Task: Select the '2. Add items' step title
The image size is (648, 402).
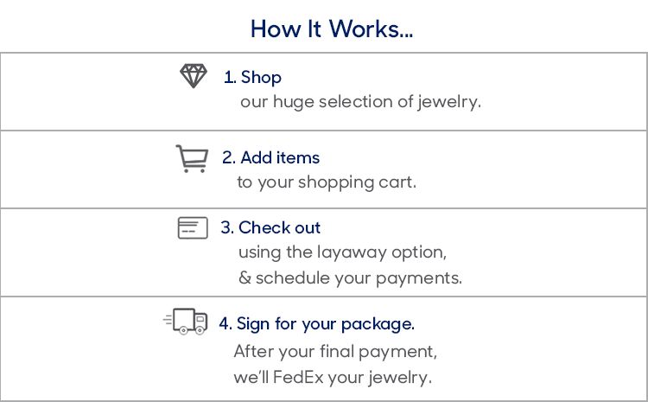Action: point(270,157)
